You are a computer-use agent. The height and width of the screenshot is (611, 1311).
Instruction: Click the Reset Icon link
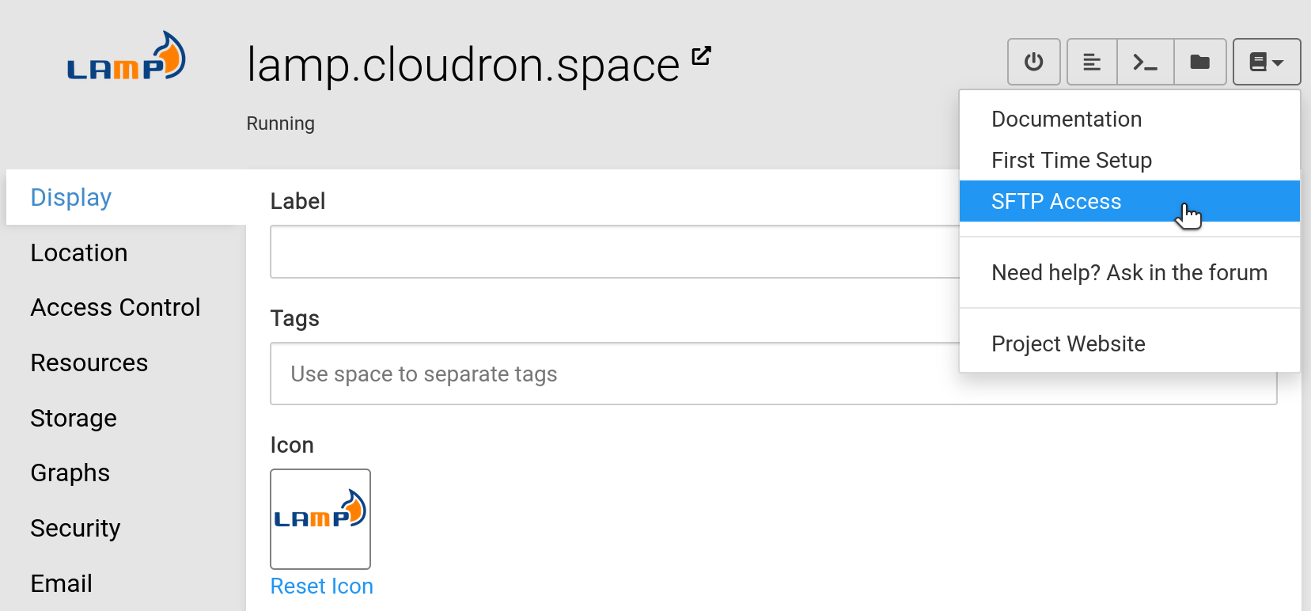tap(321, 586)
